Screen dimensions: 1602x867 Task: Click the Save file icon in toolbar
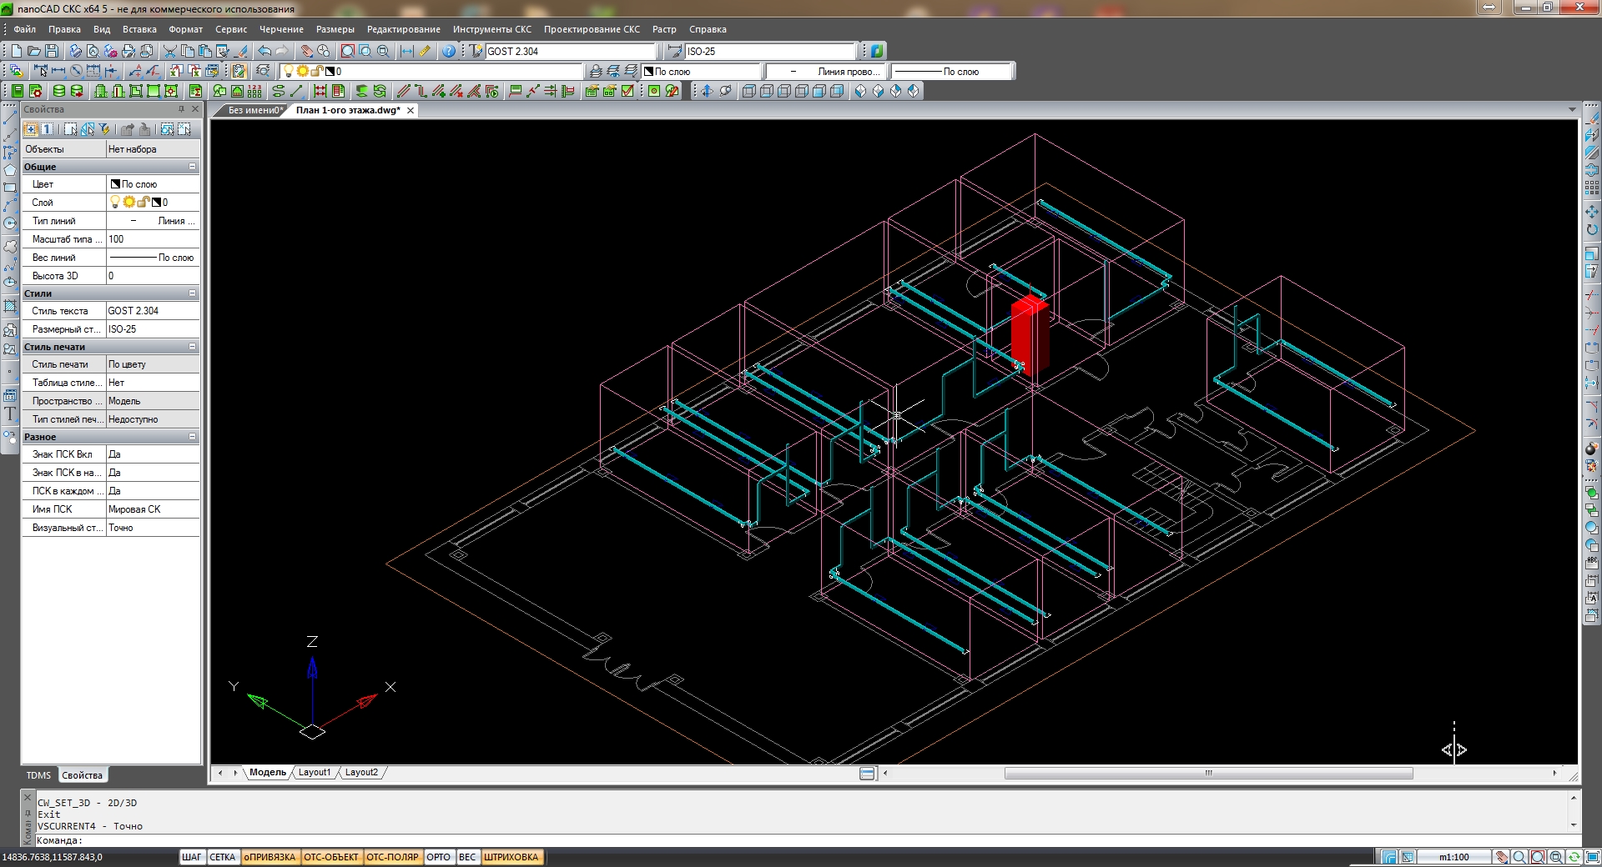[52, 51]
